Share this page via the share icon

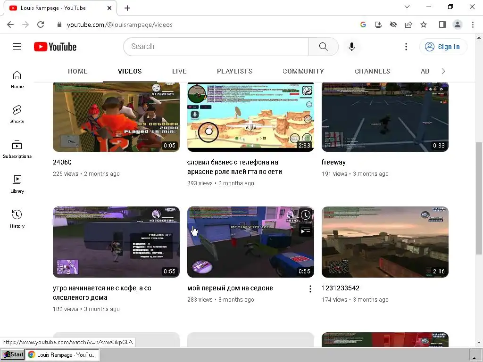(408, 25)
